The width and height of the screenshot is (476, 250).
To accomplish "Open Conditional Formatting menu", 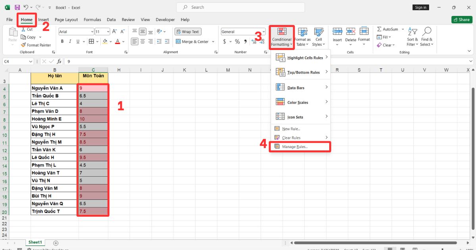I will pyautogui.click(x=282, y=37).
